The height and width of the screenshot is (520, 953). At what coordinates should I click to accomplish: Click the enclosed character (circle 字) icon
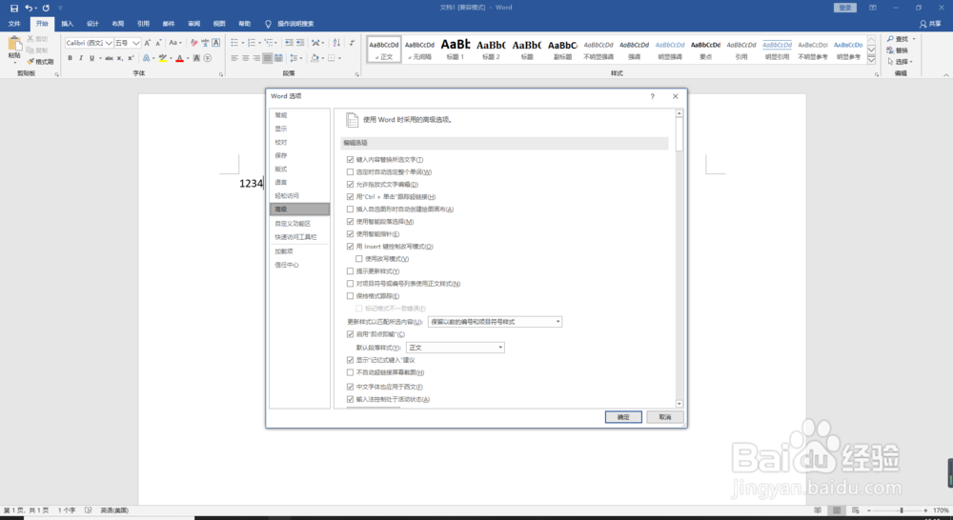click(x=208, y=58)
